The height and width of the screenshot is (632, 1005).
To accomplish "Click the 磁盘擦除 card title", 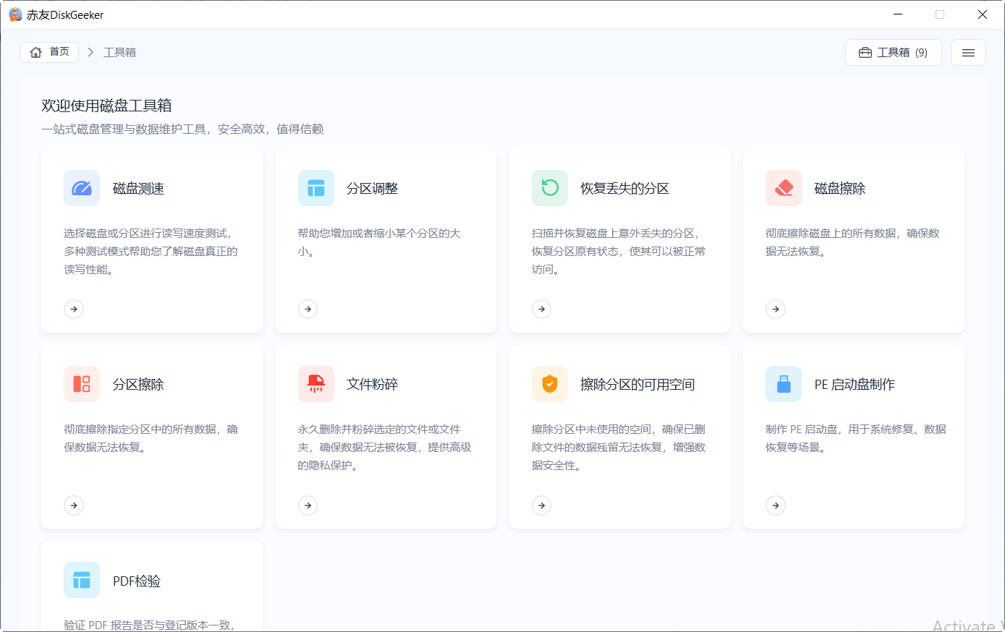I will point(840,189).
